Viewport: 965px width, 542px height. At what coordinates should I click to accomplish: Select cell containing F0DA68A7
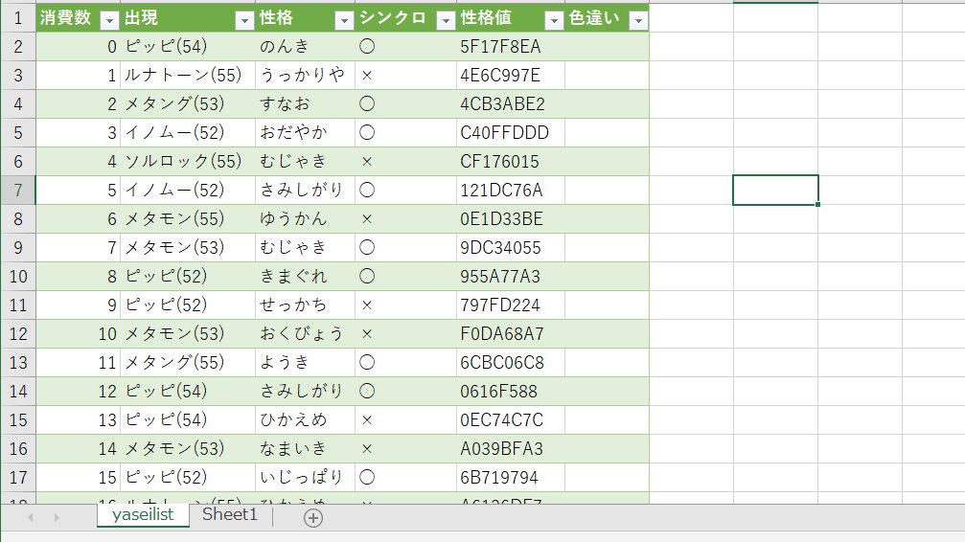coord(510,334)
